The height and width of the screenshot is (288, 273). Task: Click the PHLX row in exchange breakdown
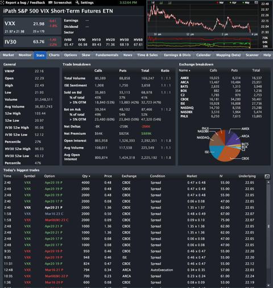pos(221,116)
